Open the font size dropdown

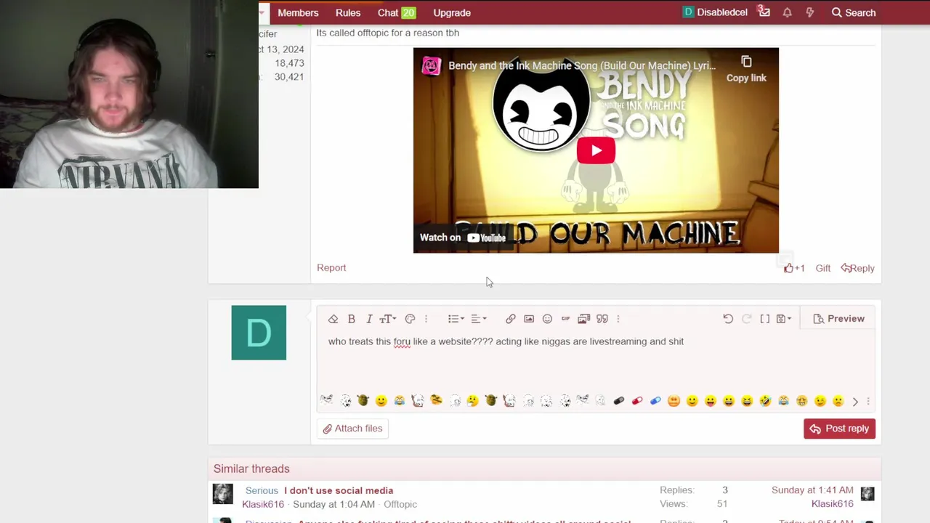pos(388,319)
